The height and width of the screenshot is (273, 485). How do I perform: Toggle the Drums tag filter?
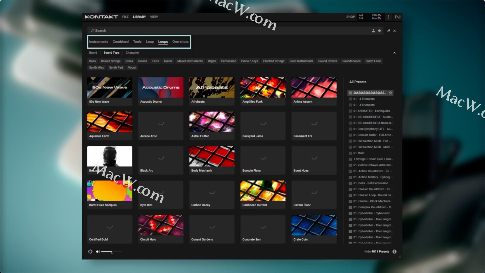coord(142,61)
